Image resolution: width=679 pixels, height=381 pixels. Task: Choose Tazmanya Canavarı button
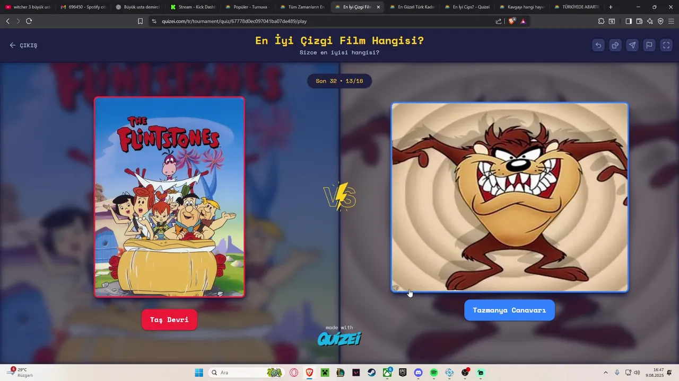(x=509, y=310)
